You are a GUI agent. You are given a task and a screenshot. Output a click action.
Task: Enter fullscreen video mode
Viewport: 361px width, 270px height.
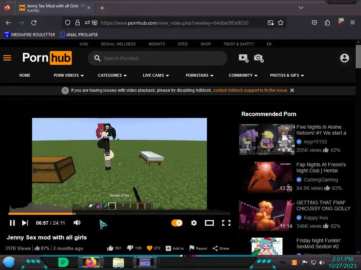click(226, 223)
